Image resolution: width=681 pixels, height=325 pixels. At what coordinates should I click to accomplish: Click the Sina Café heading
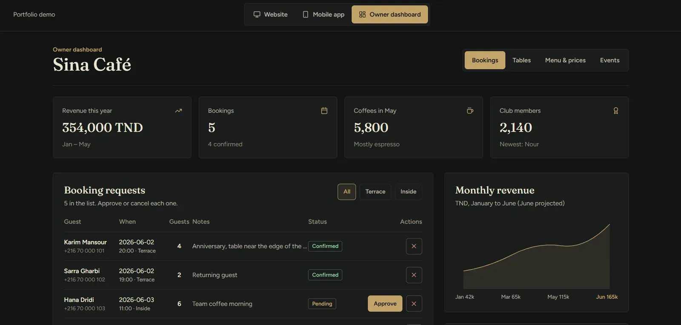[x=92, y=65]
